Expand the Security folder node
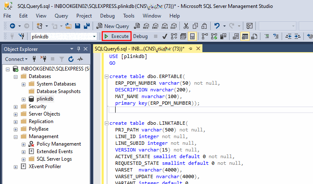Viewport: 313px width, 184px height. (x=15, y=107)
